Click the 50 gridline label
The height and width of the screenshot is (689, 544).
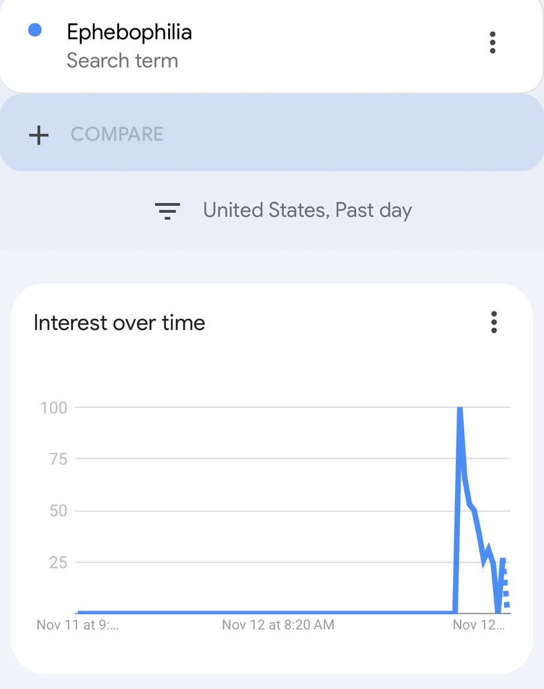click(x=58, y=511)
